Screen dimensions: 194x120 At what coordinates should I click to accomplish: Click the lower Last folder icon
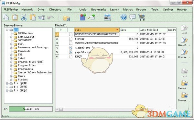[x=184, y=71]
